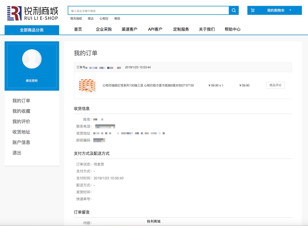Viewport: 308px width, 226px height.
Task: Go to 企业采购 in navigation bar
Action: [x=104, y=29]
